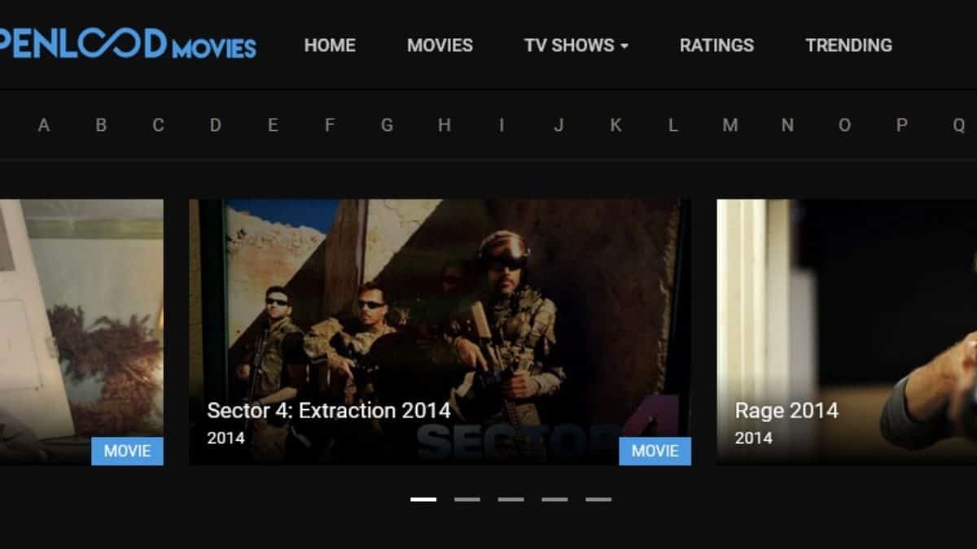This screenshot has height=549, width=977.
Task: Jump to the fifth carousel slide indicator
Action: coord(598,499)
